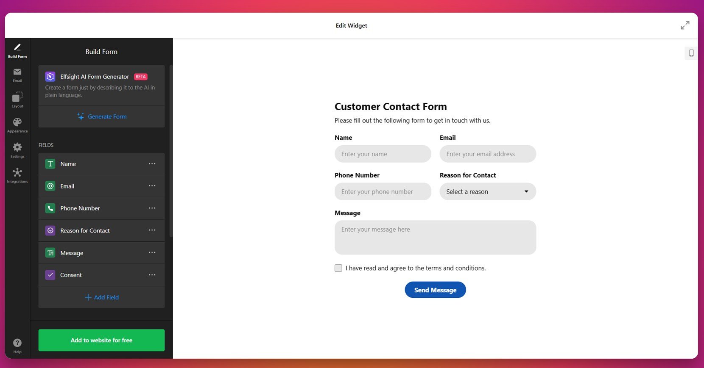Click the Phone Number row label
Image resolution: width=704 pixels, height=368 pixels.
(x=80, y=208)
